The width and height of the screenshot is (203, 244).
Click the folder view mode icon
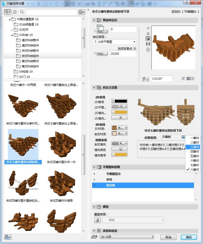tap(8, 12)
